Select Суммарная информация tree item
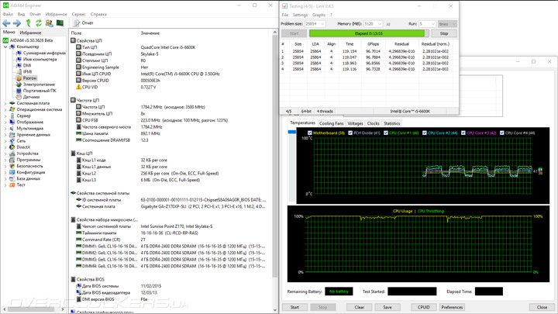Viewport: 558px width, 314px height. (44, 53)
